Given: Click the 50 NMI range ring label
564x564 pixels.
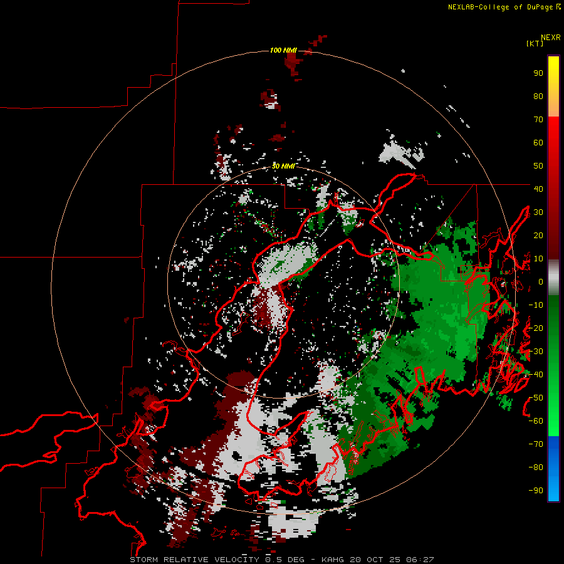Looking at the screenshot, I should 283,166.
